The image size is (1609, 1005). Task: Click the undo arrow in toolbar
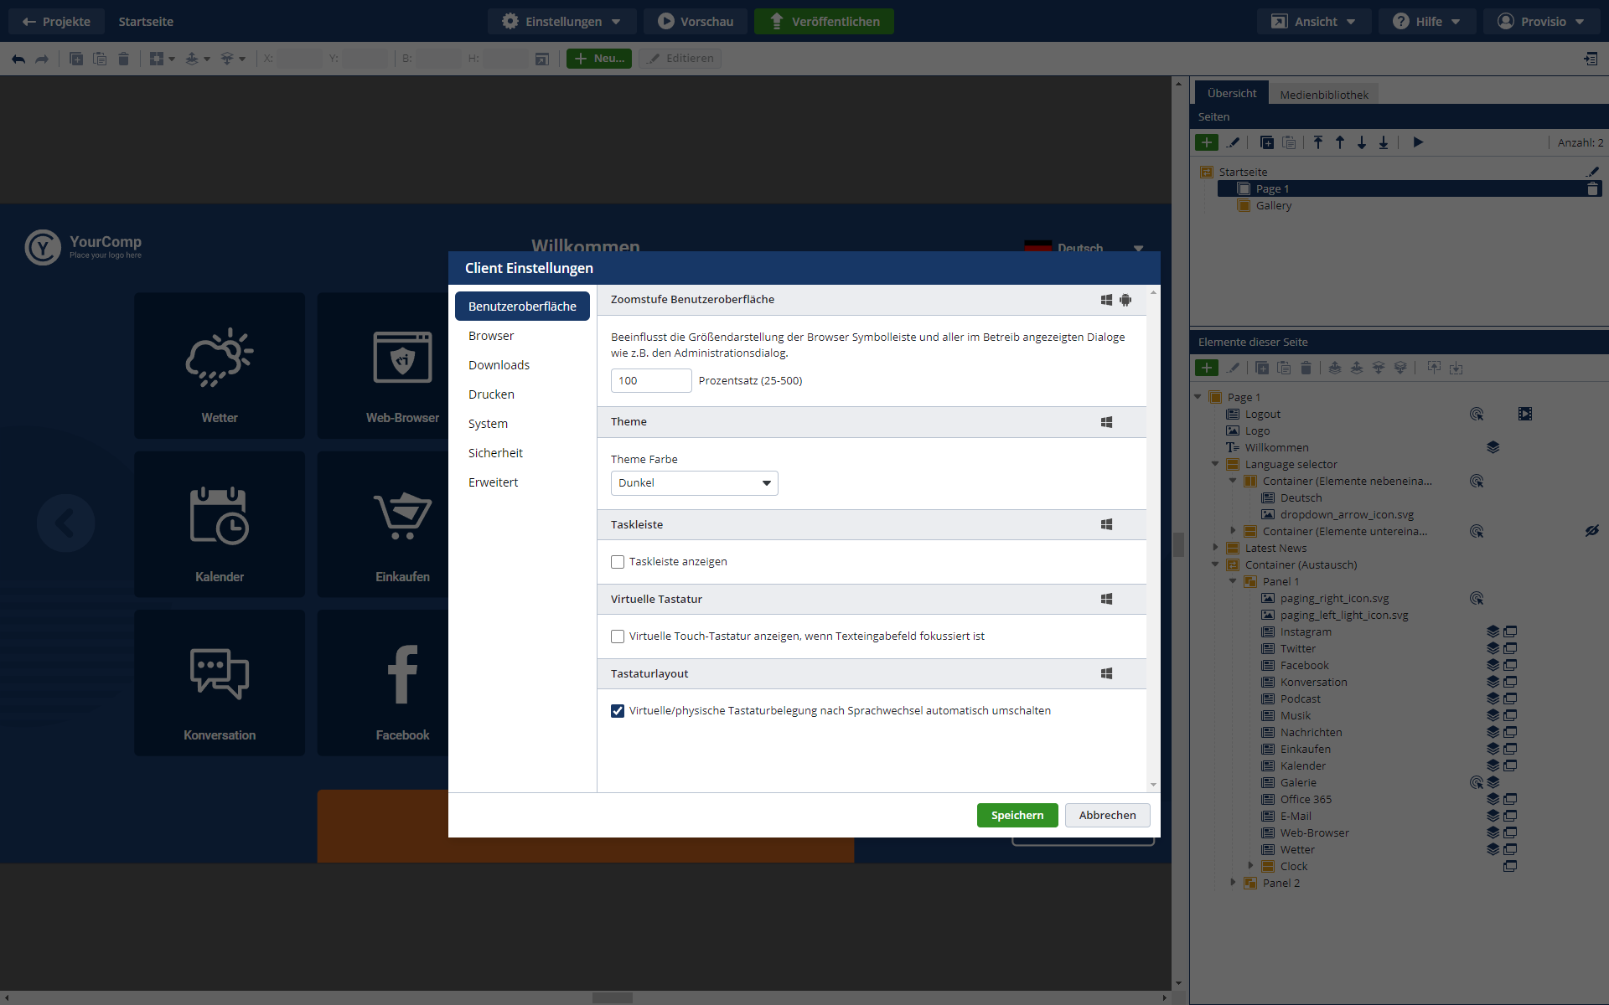coord(18,59)
